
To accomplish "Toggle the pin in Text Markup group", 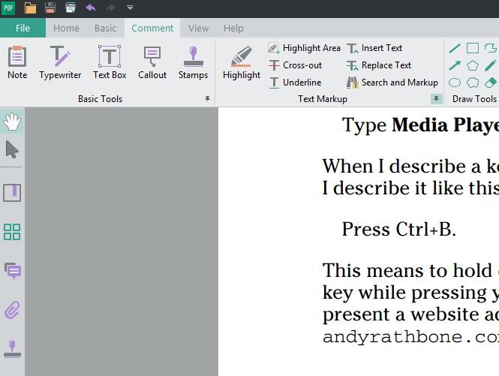I will coord(436,99).
